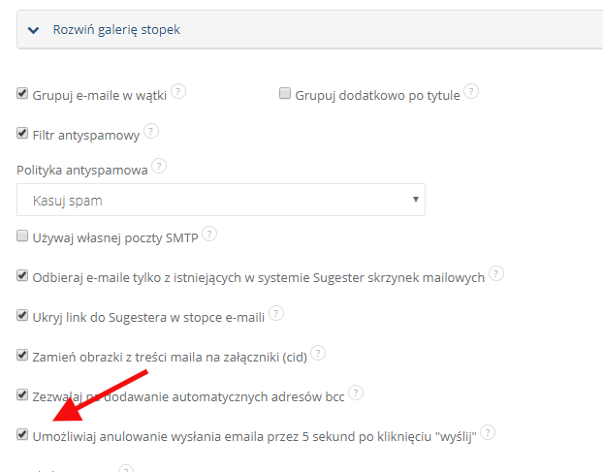
Task: Click 'Grupuj dodatkowo po tytule' label text
Action: [377, 95]
